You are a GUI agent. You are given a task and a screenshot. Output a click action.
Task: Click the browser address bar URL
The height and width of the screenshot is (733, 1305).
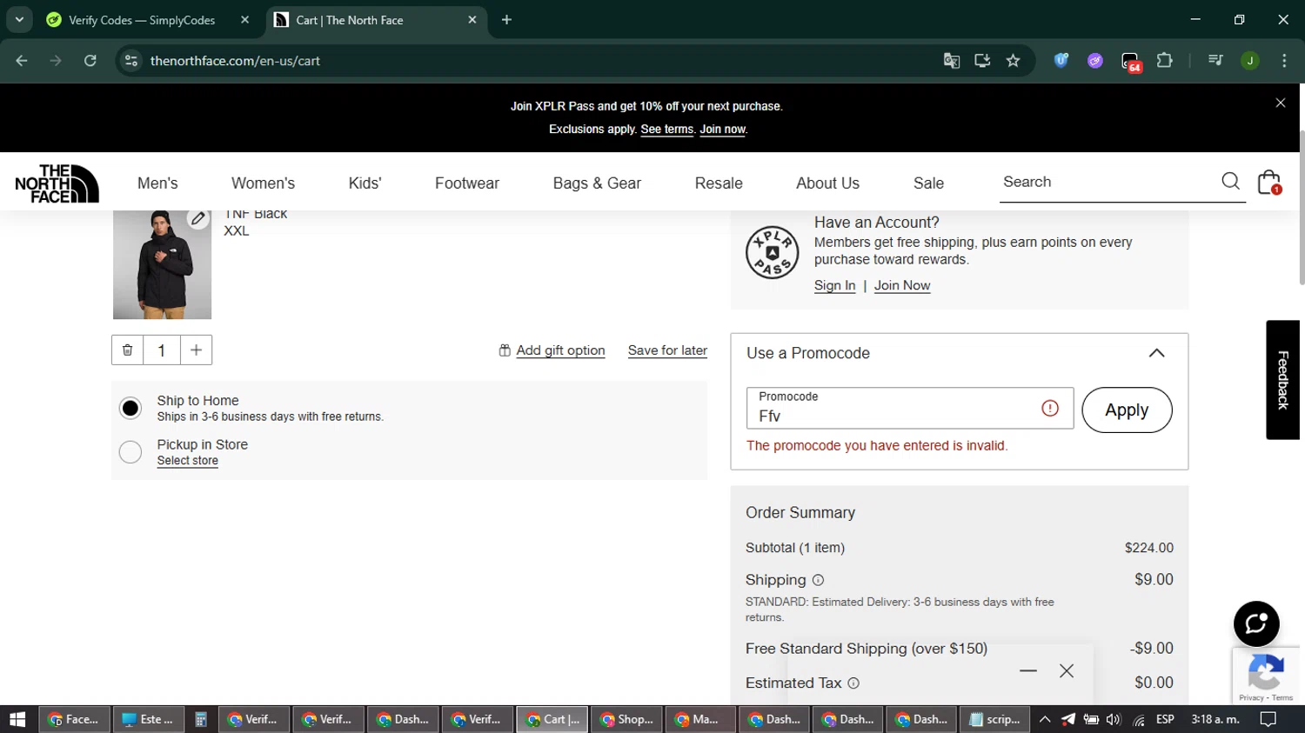coord(235,61)
